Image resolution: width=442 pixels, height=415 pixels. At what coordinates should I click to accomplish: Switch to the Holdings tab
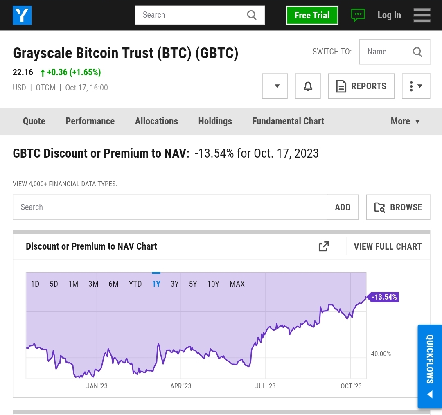pos(215,121)
